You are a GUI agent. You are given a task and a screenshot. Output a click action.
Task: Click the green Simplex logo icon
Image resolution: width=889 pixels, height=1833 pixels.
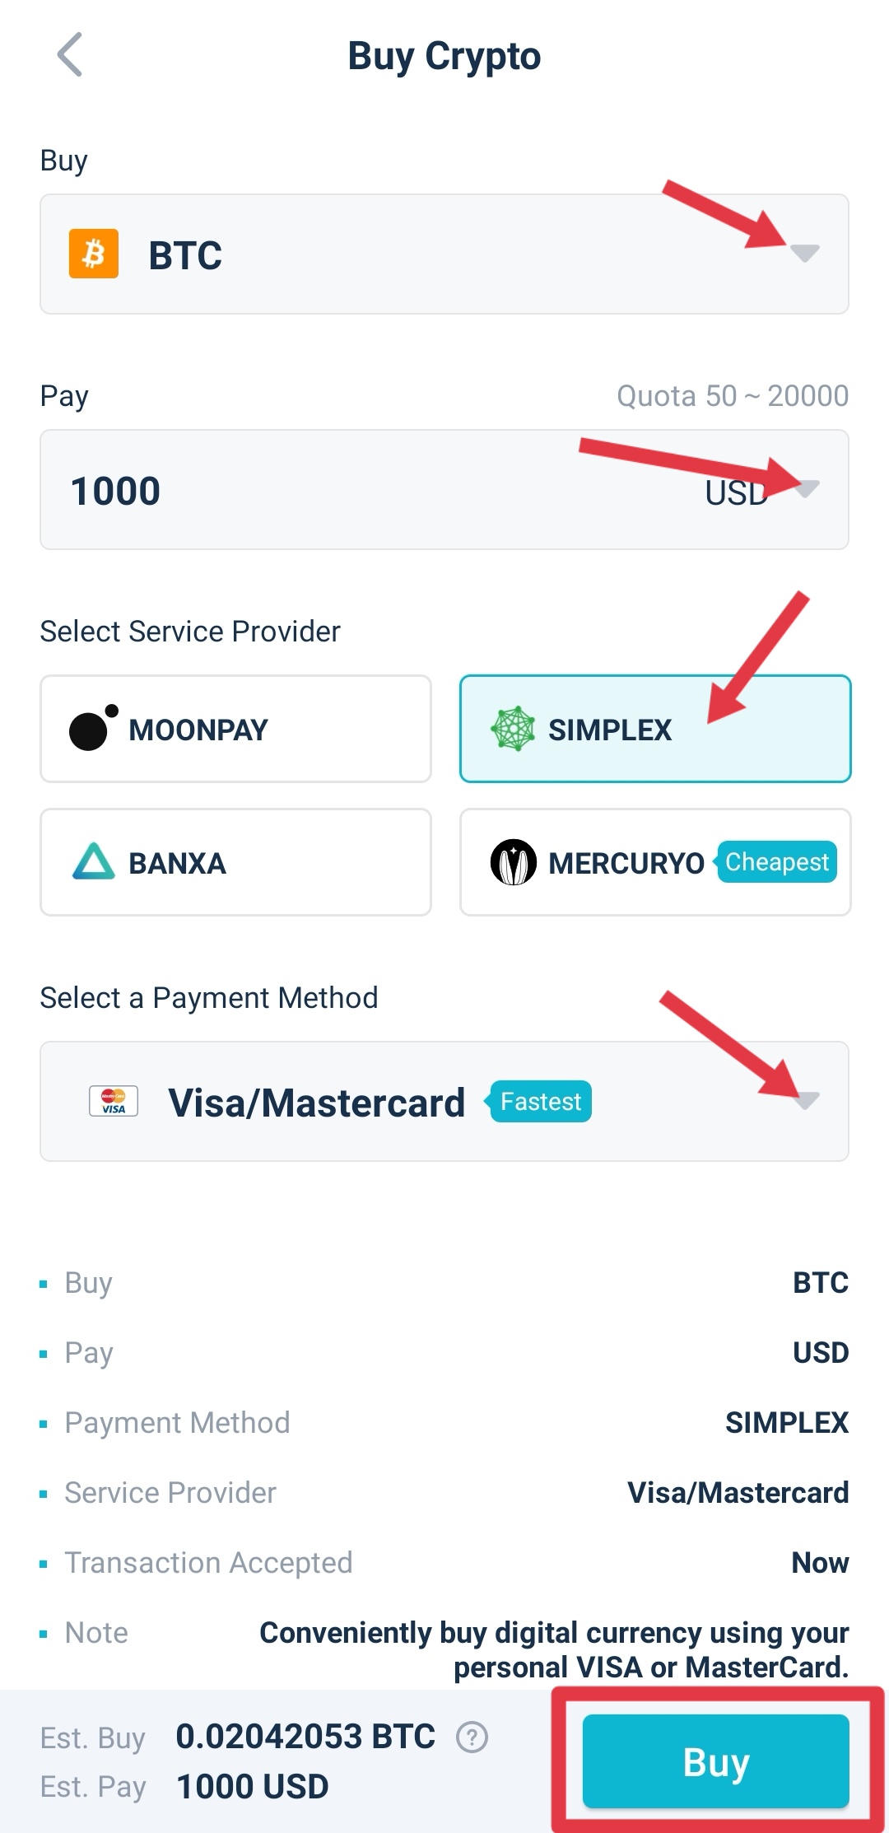click(513, 729)
